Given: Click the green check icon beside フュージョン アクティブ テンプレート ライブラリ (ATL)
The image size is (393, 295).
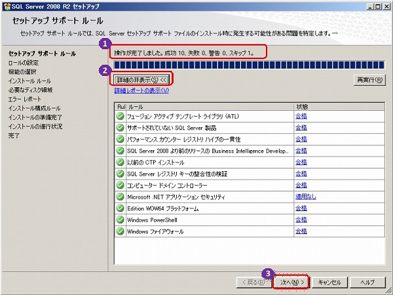Looking at the screenshot, I should [x=121, y=116].
